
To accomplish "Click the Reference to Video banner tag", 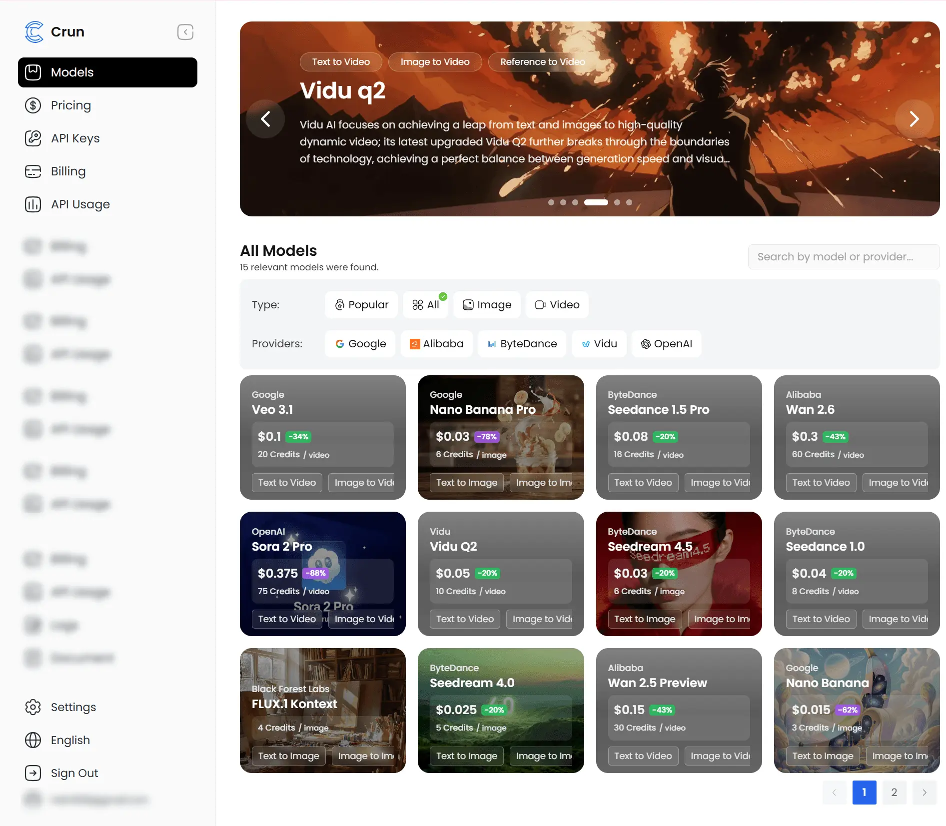I will 543,62.
